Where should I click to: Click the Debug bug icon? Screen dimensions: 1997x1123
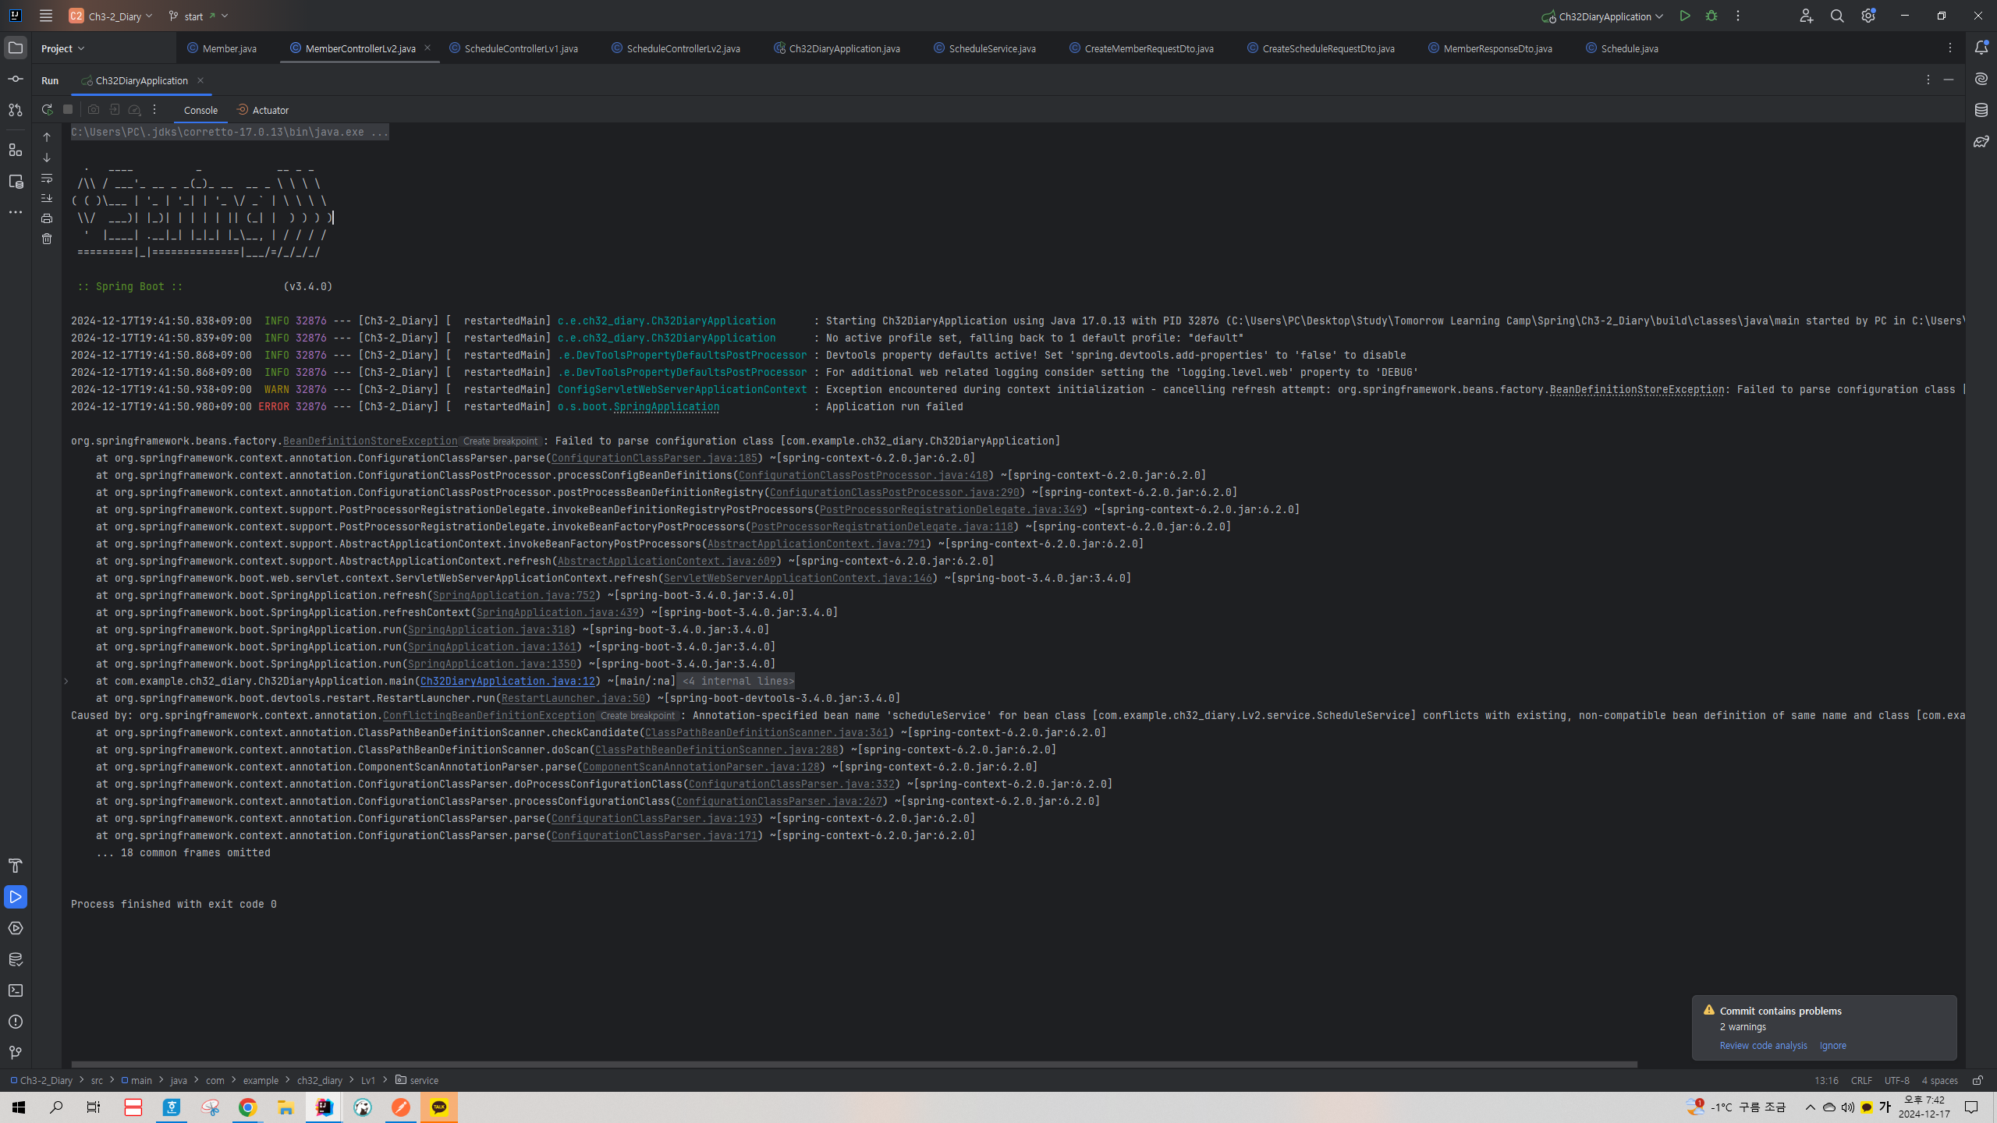click(x=1711, y=16)
